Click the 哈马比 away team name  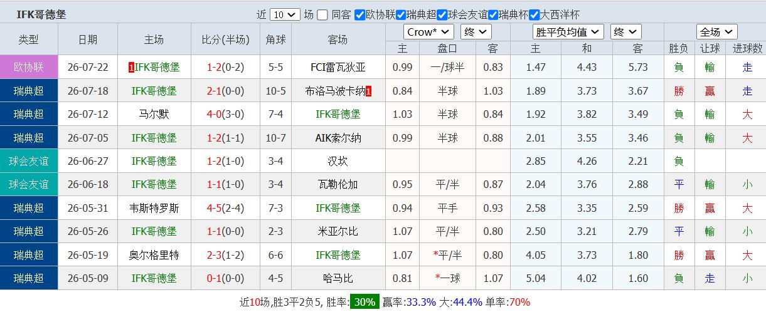pyautogui.click(x=338, y=278)
